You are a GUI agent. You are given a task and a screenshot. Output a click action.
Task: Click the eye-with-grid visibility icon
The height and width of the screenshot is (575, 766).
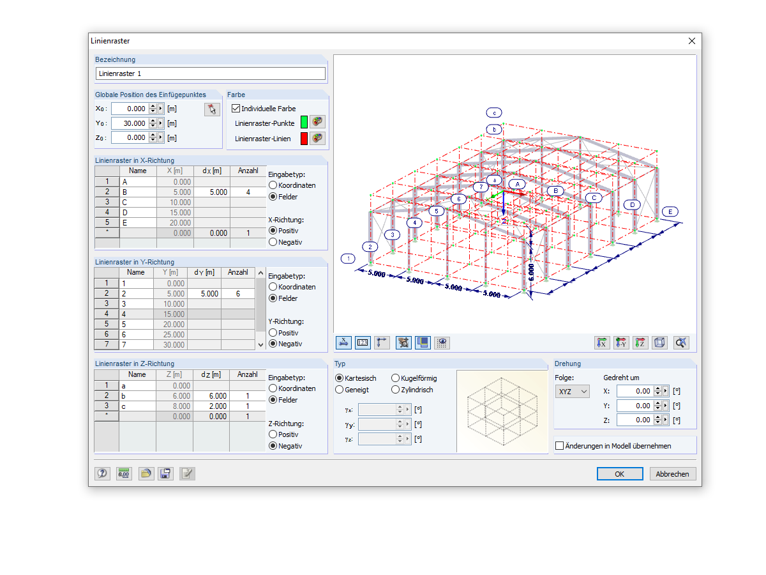pos(442,342)
